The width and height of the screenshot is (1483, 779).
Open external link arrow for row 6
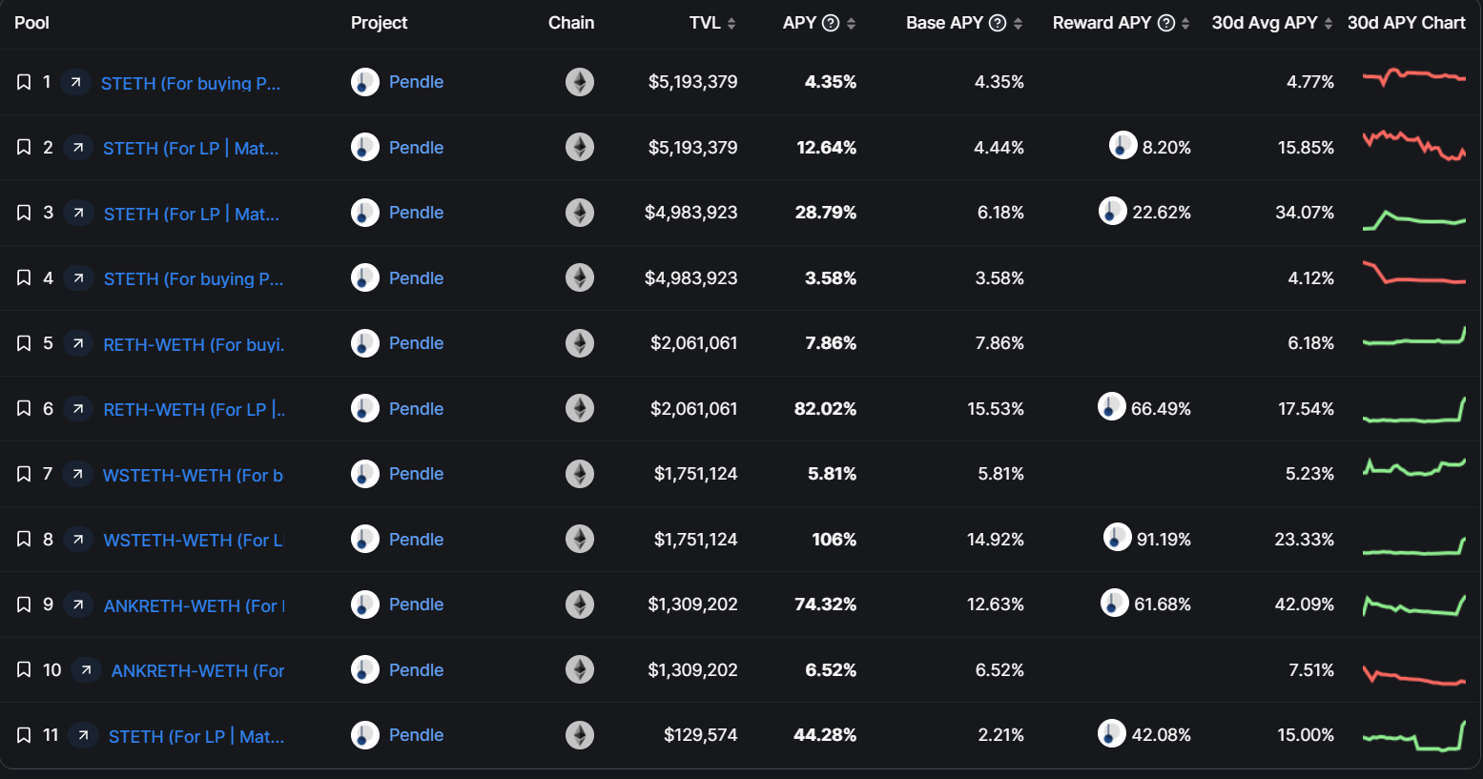coord(78,408)
